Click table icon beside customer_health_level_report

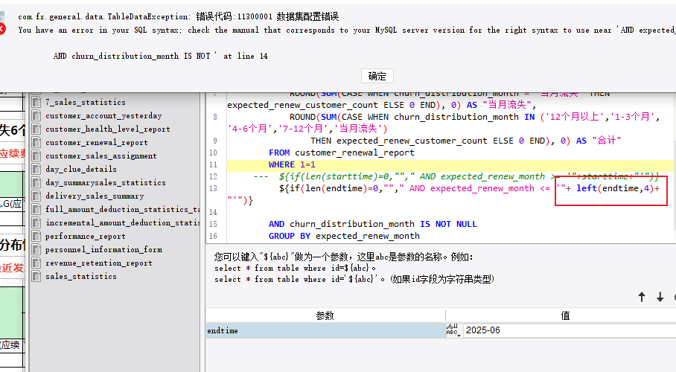click(36, 129)
